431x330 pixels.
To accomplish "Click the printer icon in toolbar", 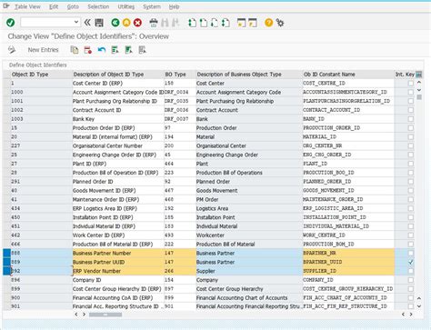I will [x=154, y=23].
